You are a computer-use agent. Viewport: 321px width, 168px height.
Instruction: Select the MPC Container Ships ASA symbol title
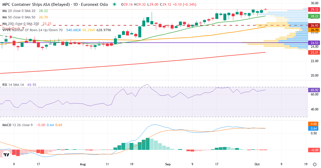55,5
